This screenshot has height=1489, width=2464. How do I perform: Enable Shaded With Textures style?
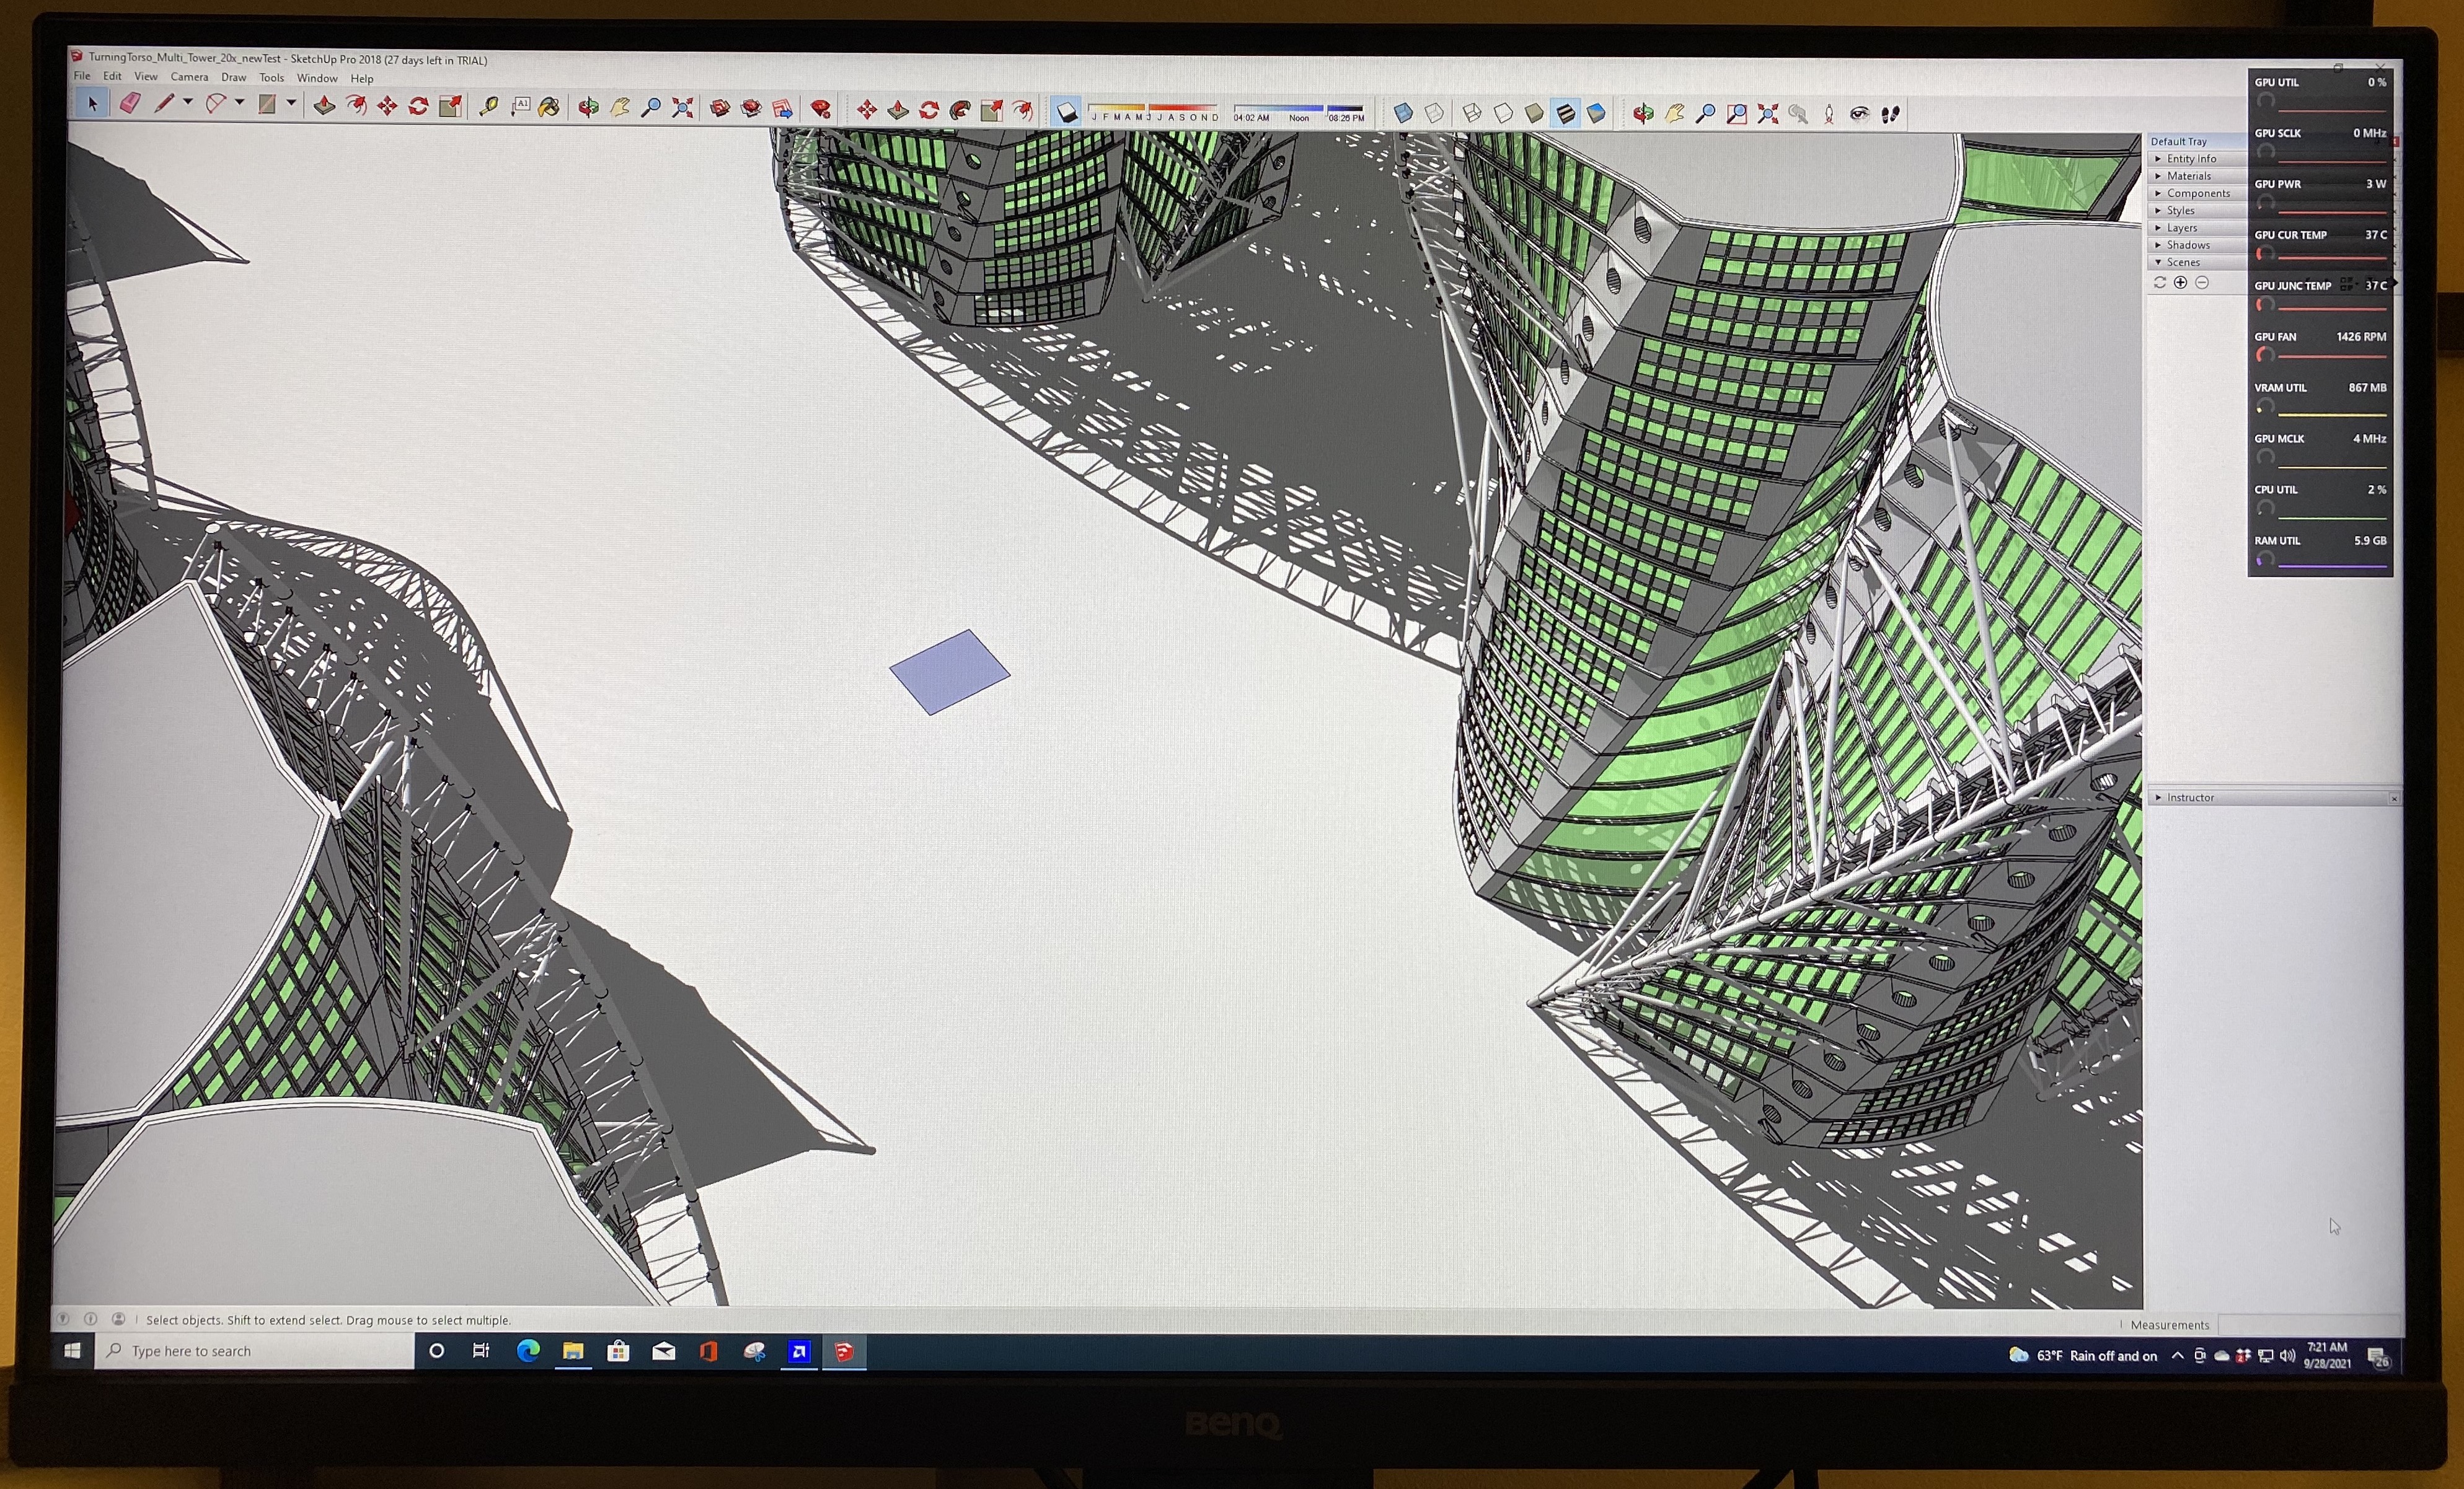1565,113
